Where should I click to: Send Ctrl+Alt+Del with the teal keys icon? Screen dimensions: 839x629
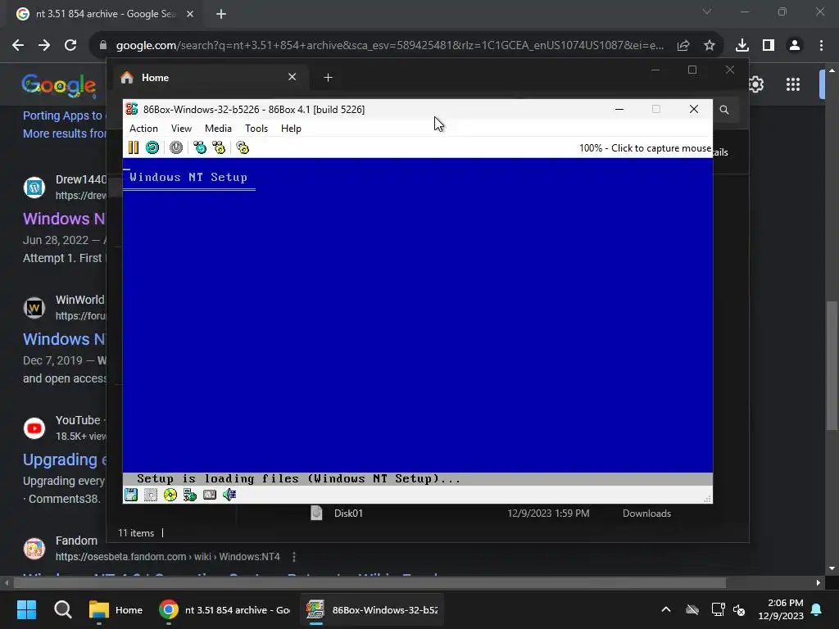tap(200, 147)
